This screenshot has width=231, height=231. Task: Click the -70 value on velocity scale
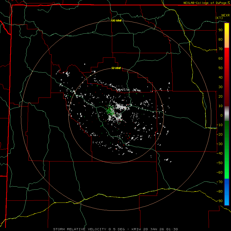(219, 182)
